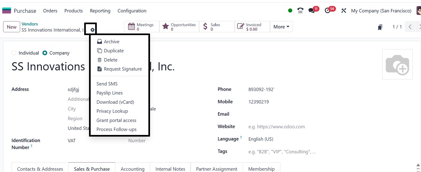421x172 pixels.
Task: Expand the More dropdown button
Action: pos(281,27)
